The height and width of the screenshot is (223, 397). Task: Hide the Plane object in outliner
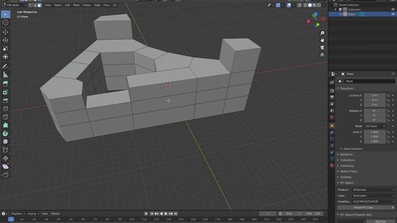pos(393,14)
